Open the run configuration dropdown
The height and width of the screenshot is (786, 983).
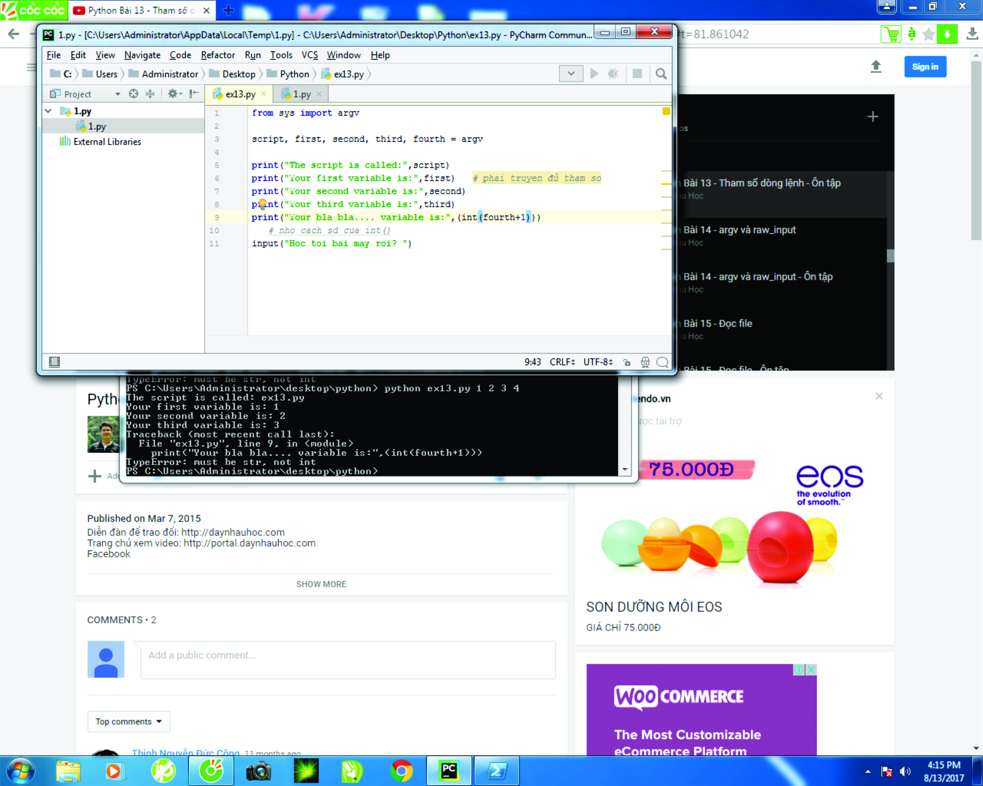(x=571, y=73)
